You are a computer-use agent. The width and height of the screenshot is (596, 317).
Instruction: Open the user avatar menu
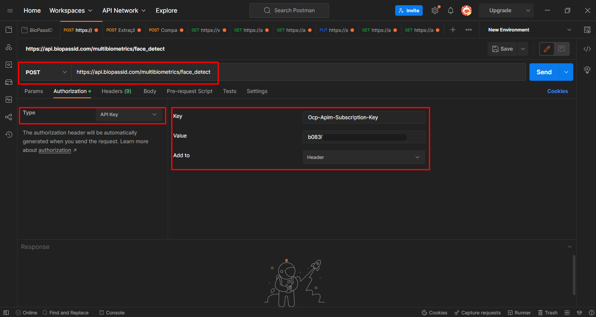coord(466,10)
